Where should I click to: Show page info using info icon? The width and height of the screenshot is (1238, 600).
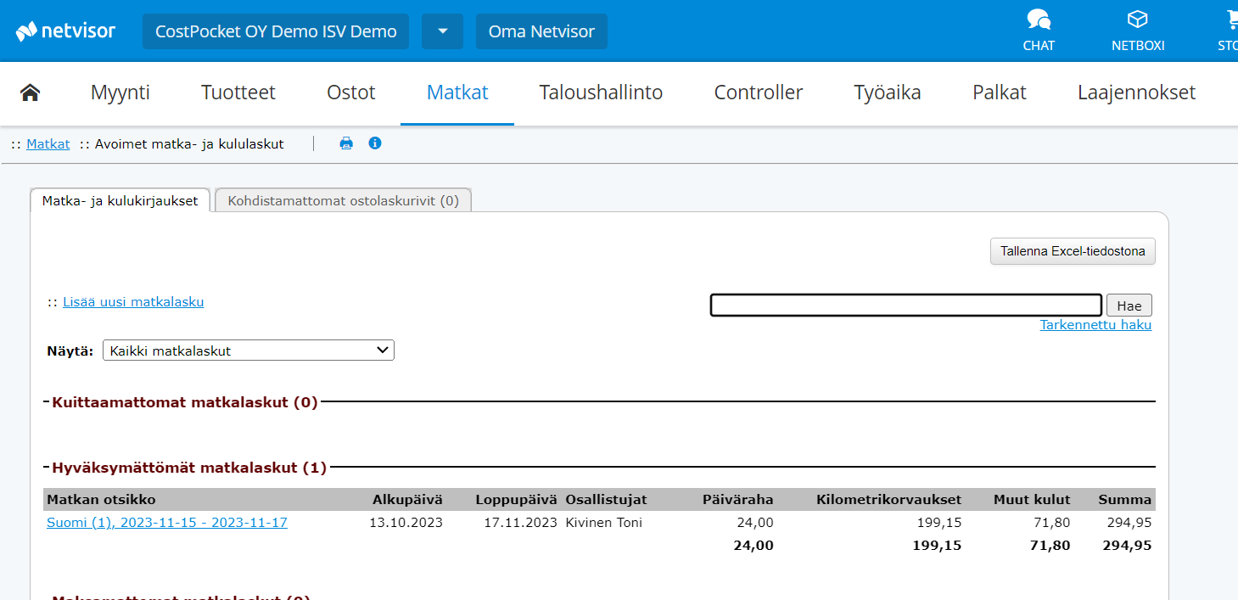[375, 143]
